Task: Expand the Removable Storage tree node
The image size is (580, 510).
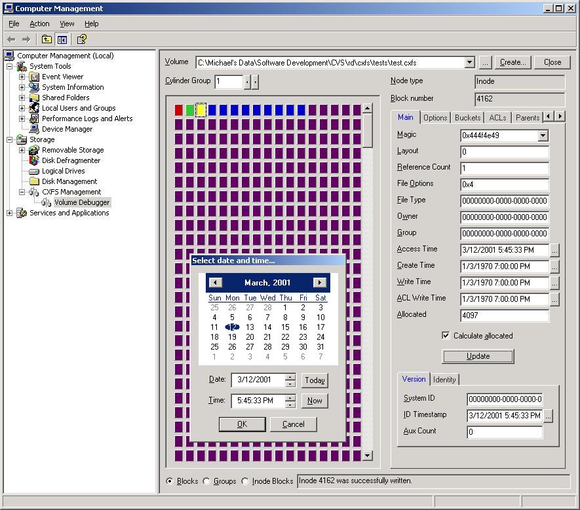Action: coord(22,150)
